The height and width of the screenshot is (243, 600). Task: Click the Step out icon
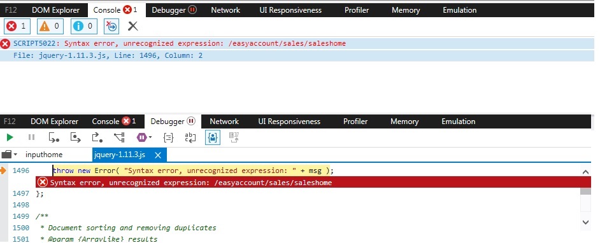97,137
